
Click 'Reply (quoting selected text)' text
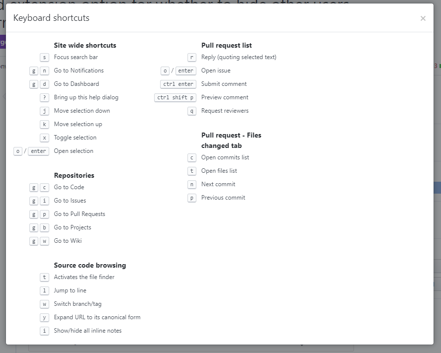click(239, 57)
